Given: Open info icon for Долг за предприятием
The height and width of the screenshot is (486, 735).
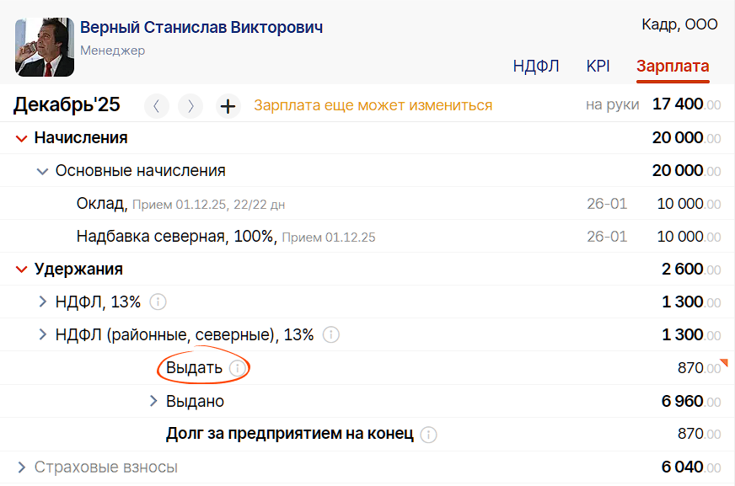Looking at the screenshot, I should coord(428,435).
